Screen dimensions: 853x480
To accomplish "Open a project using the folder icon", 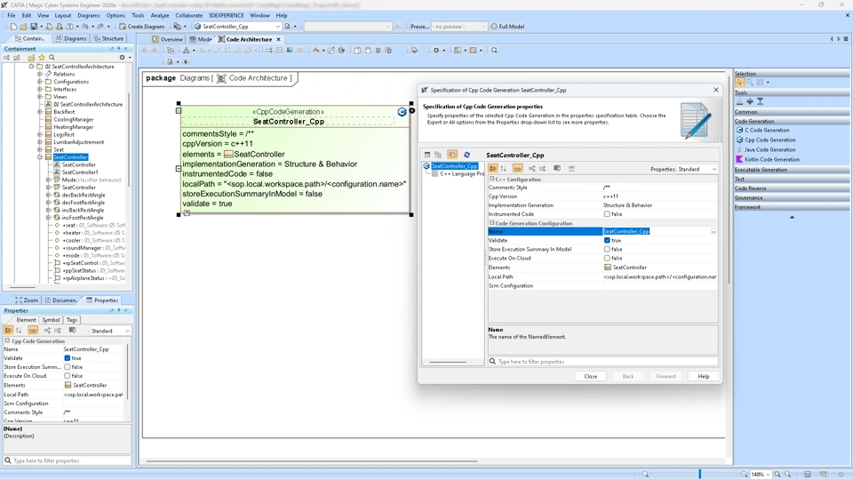I will 23,26.
